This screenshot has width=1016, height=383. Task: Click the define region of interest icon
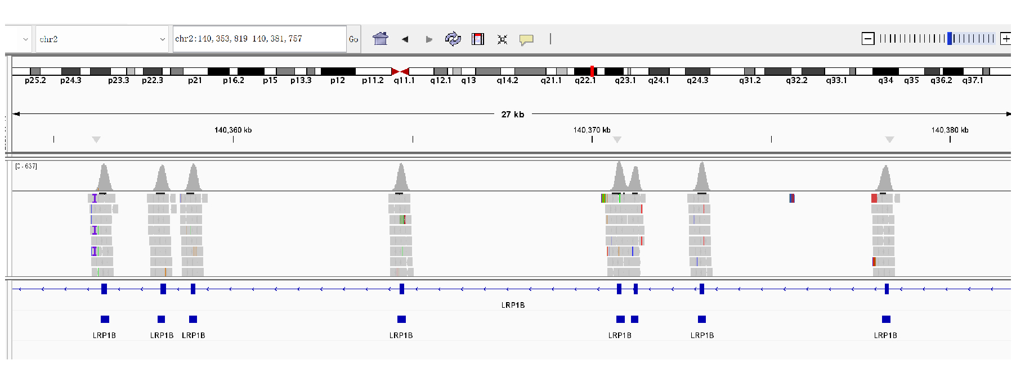(478, 39)
